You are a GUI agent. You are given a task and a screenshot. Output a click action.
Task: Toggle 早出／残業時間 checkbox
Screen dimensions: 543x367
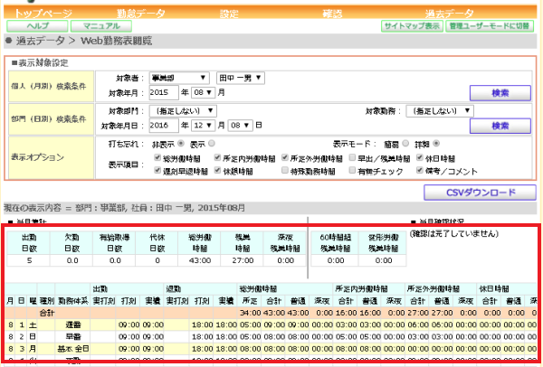(x=352, y=157)
